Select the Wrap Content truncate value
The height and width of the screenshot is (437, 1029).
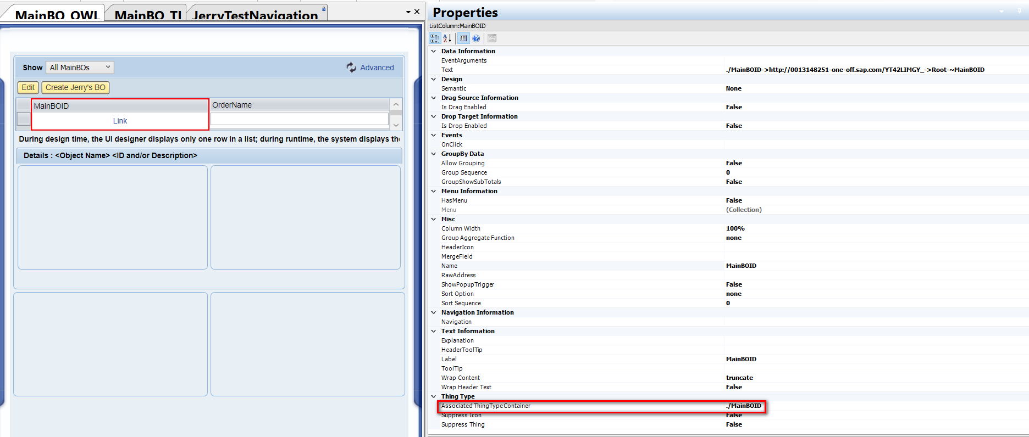[739, 378]
